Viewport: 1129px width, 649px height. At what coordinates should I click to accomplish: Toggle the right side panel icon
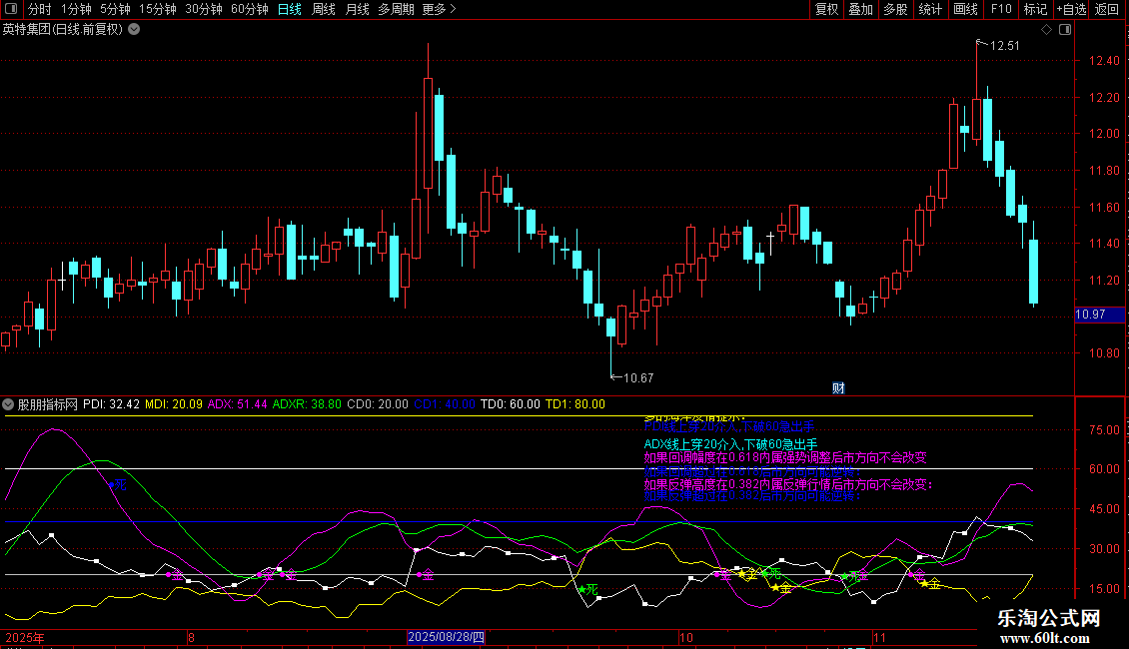[x=1065, y=30]
